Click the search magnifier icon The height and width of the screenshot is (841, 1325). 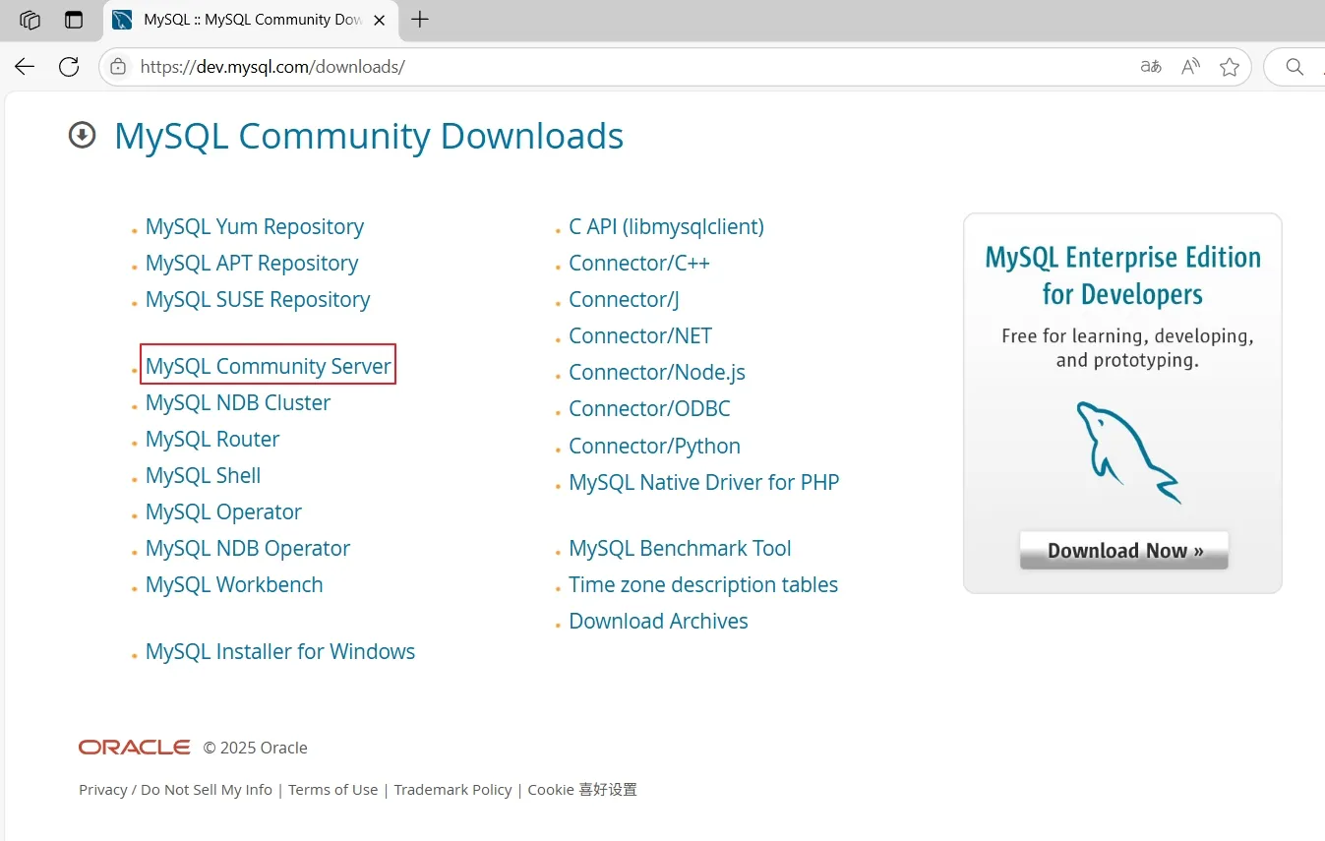click(x=1295, y=67)
